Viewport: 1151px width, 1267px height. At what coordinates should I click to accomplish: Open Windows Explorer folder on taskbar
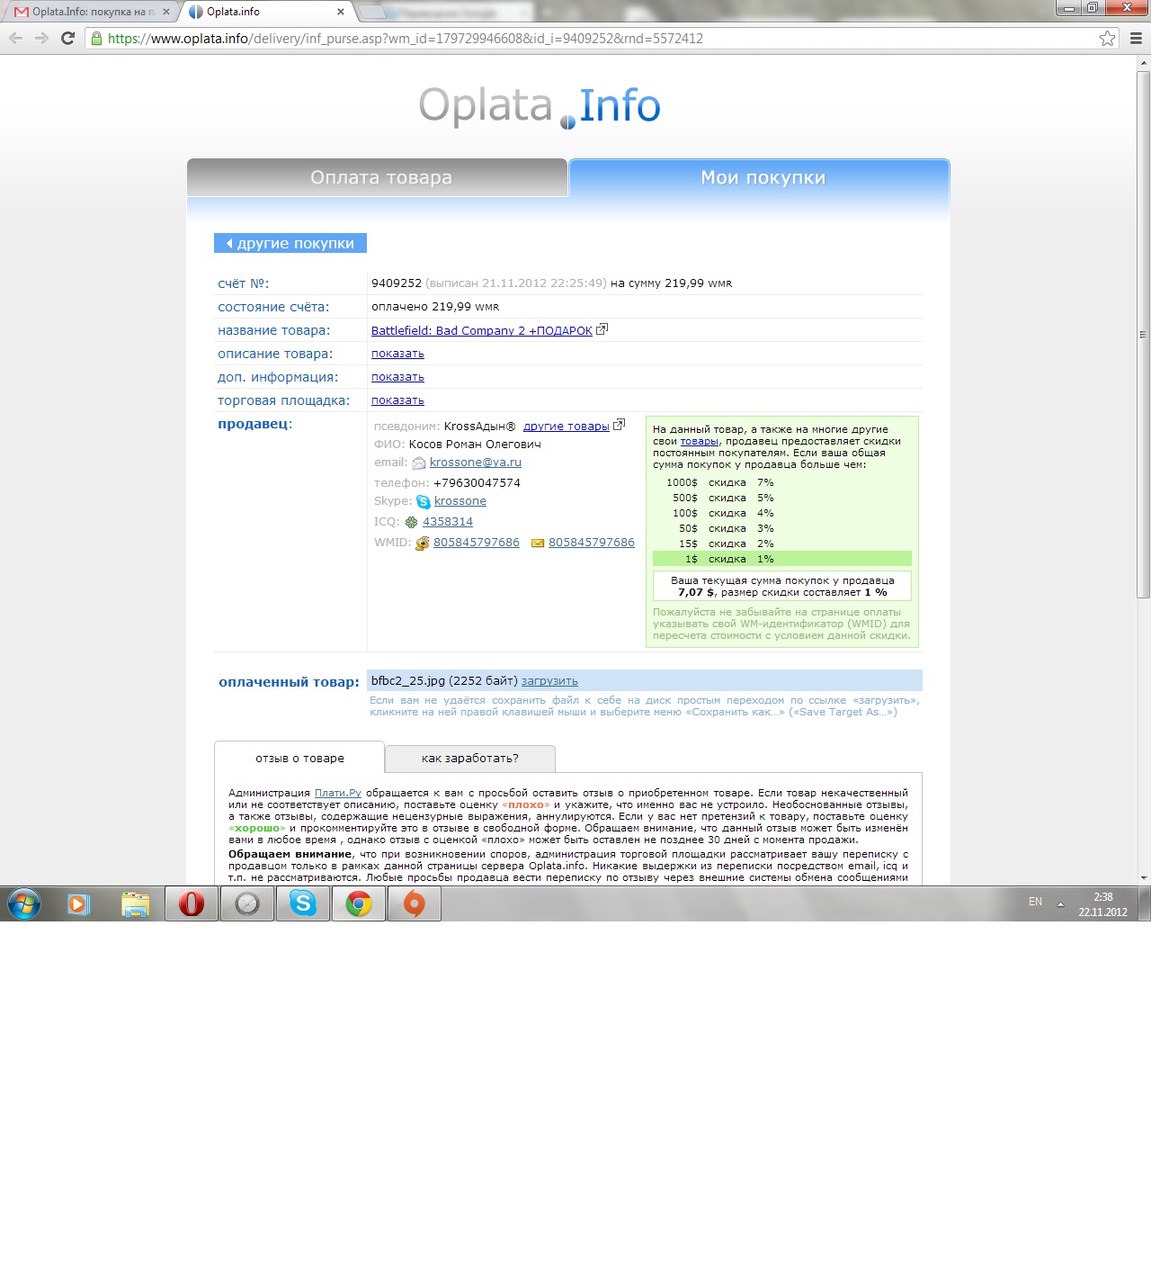[136, 903]
